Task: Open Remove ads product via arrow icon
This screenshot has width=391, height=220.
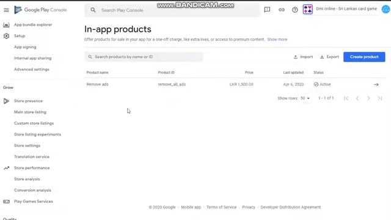Action: coord(376,84)
